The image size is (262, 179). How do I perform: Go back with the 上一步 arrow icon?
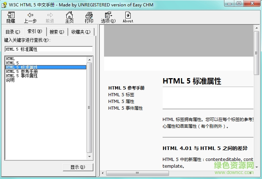(x=30, y=15)
